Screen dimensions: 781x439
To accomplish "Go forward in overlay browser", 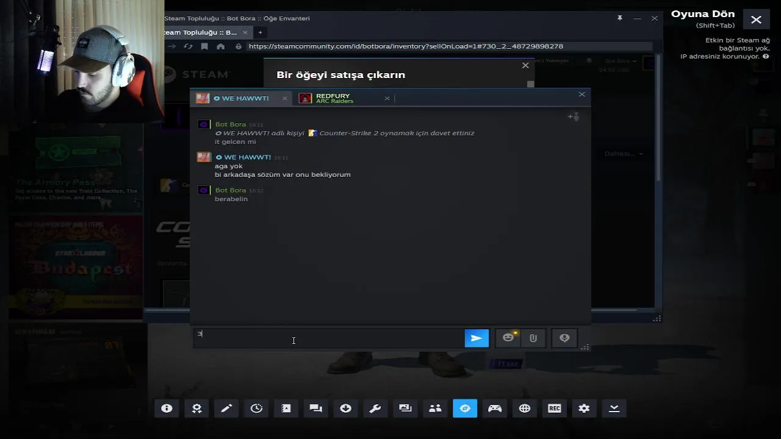I will pos(171,46).
